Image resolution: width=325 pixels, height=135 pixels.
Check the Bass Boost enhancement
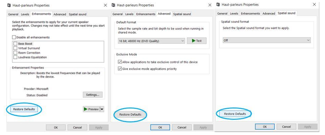[15, 44]
